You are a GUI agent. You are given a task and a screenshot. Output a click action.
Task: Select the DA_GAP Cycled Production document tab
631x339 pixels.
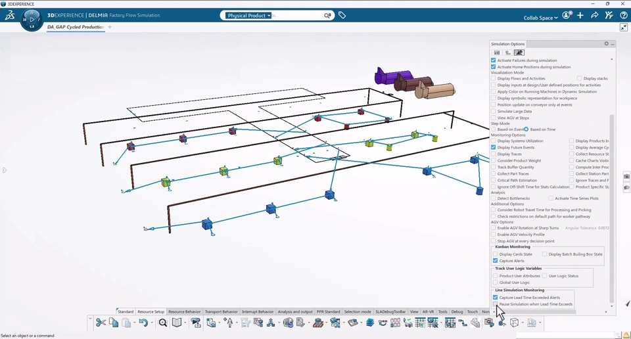[x=76, y=27]
